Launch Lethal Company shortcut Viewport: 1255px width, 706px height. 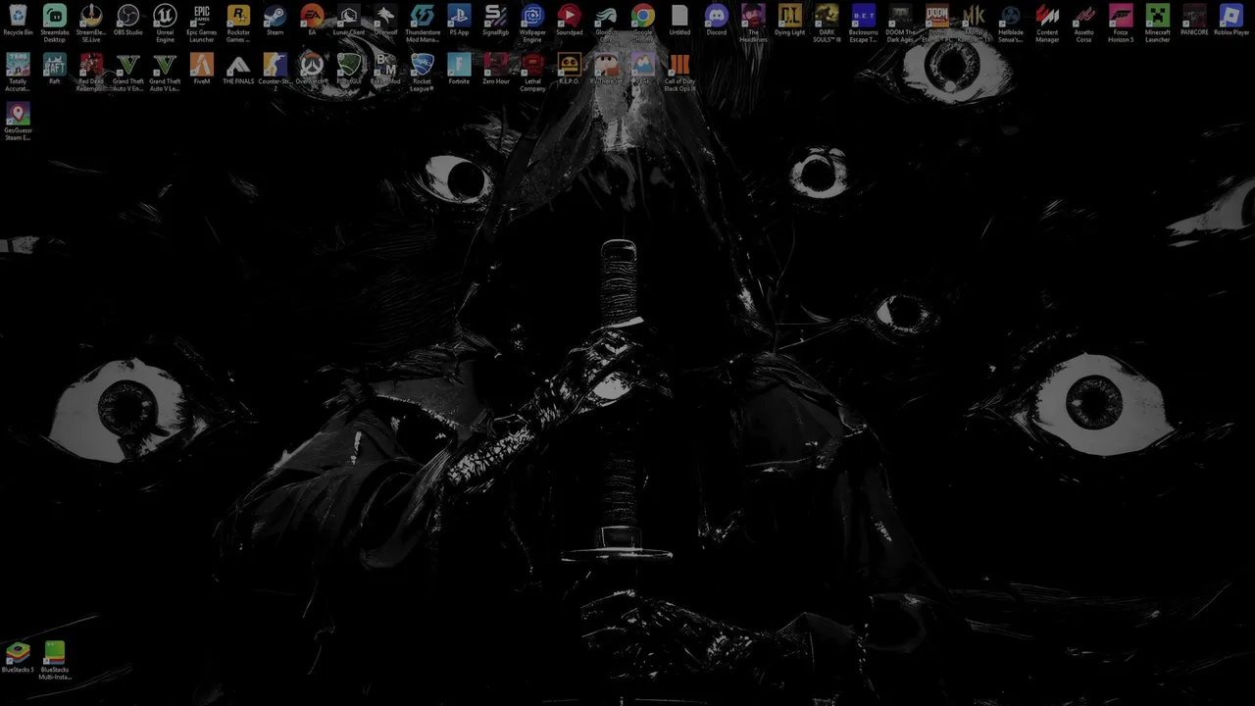tap(532, 73)
